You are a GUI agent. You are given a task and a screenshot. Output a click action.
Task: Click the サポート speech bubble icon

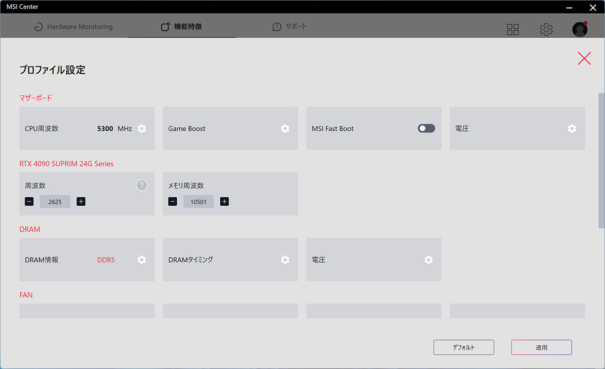click(x=277, y=27)
